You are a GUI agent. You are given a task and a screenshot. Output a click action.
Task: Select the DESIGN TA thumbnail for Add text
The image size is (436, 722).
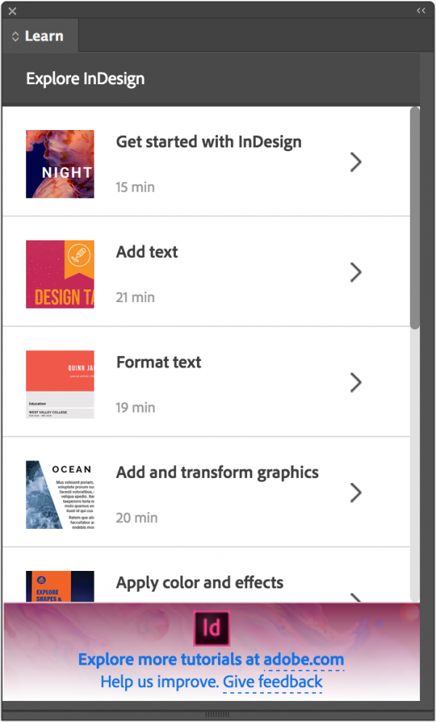[60, 274]
